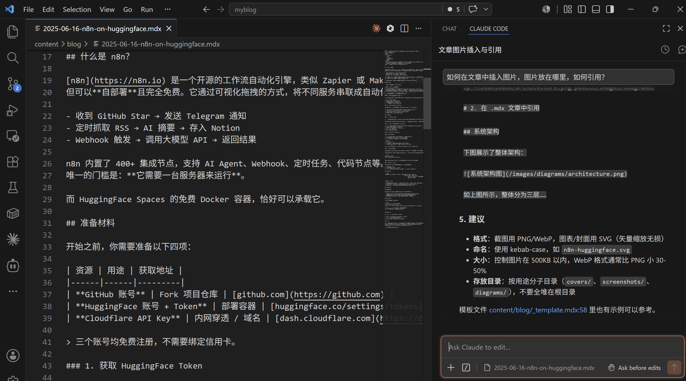Open the Go menu
Viewport: 686px width, 381px height.
pos(127,9)
